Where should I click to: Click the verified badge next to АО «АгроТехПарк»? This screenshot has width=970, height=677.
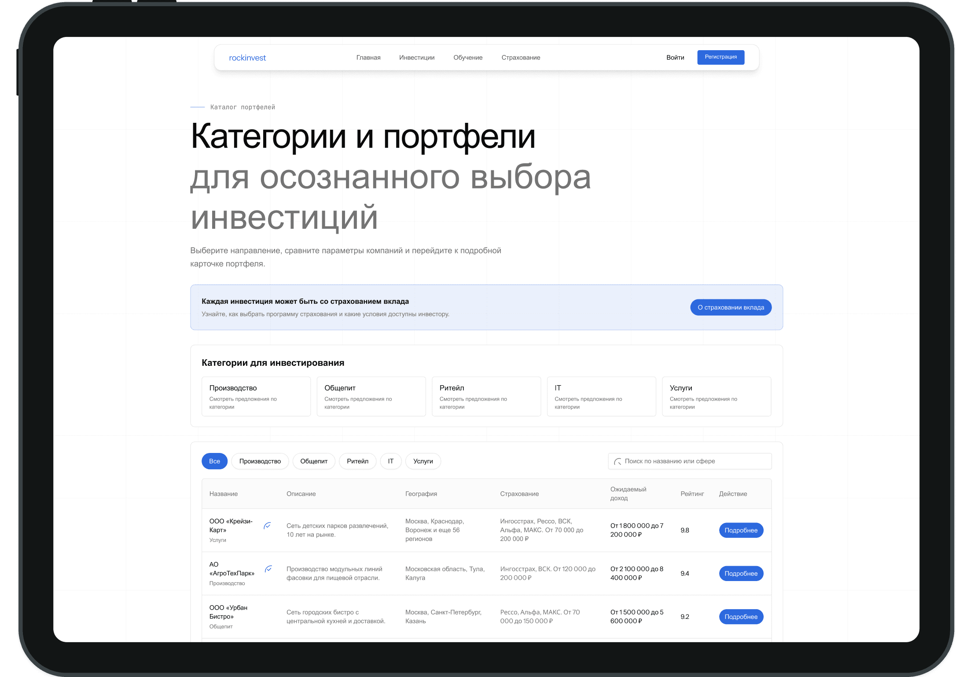click(x=269, y=569)
